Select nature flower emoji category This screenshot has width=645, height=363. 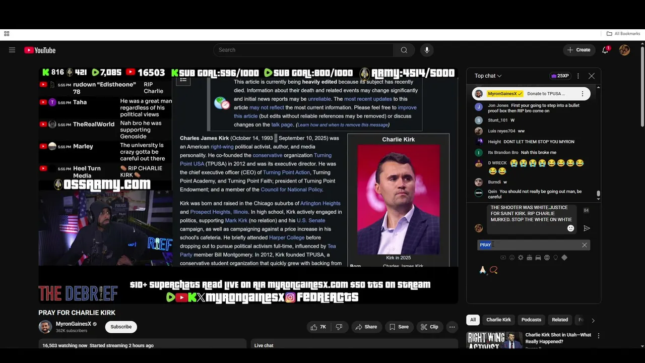tap(521, 258)
